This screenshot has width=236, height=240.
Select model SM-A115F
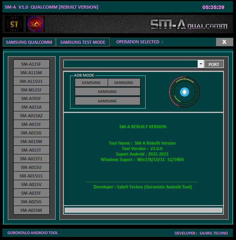pyautogui.click(x=31, y=64)
